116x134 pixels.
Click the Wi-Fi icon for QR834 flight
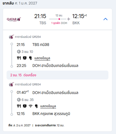31,106
